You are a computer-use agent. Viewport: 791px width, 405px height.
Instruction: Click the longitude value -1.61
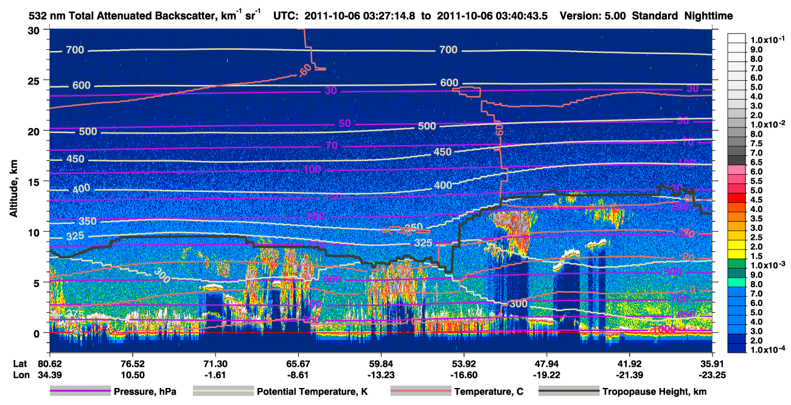[215, 375]
